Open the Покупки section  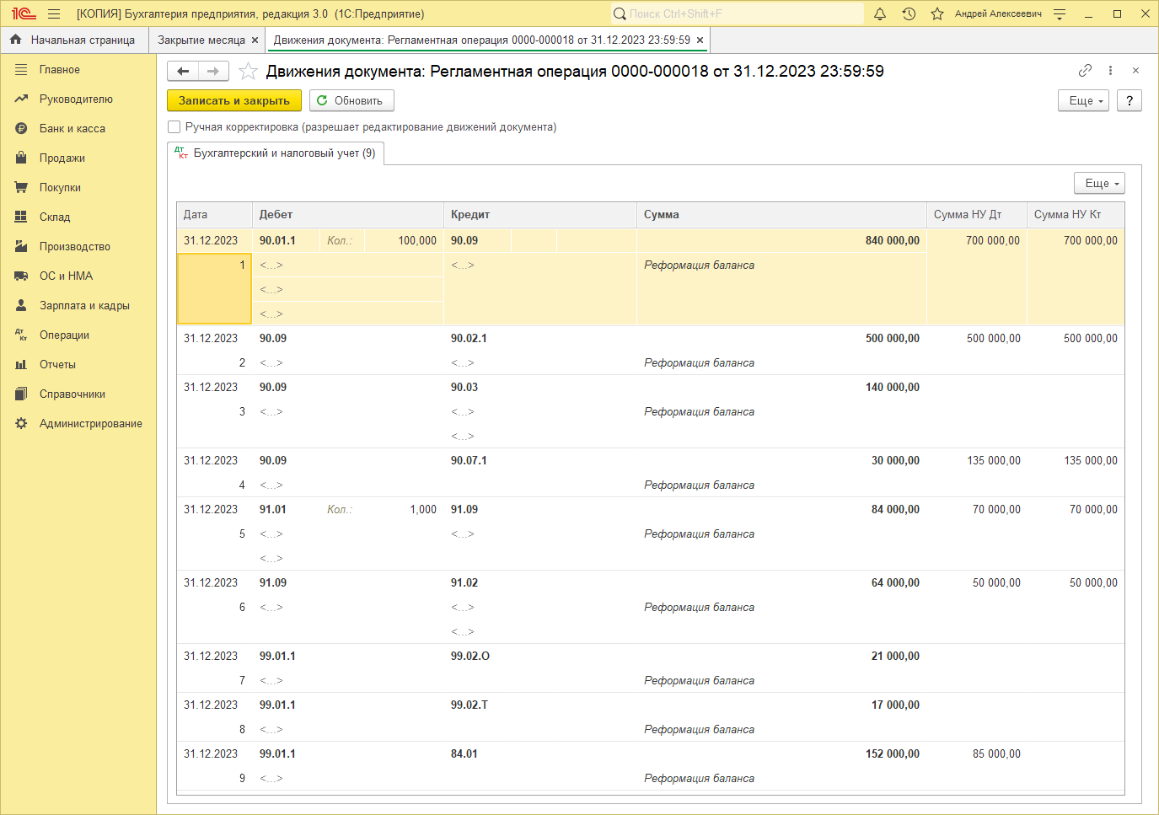(x=60, y=188)
